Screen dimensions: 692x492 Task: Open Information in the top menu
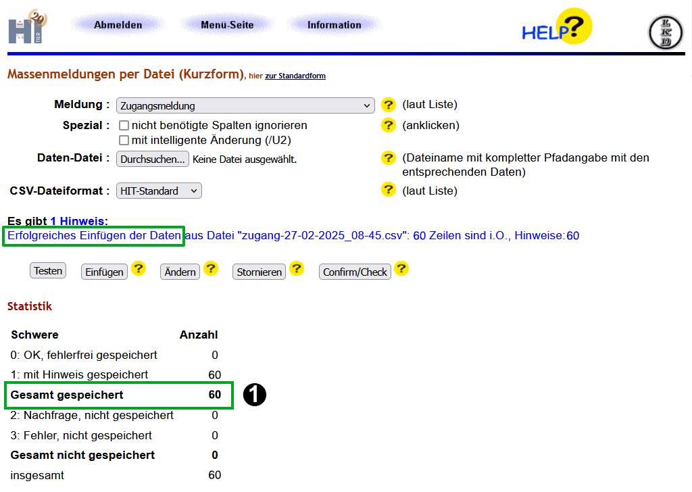pos(334,25)
